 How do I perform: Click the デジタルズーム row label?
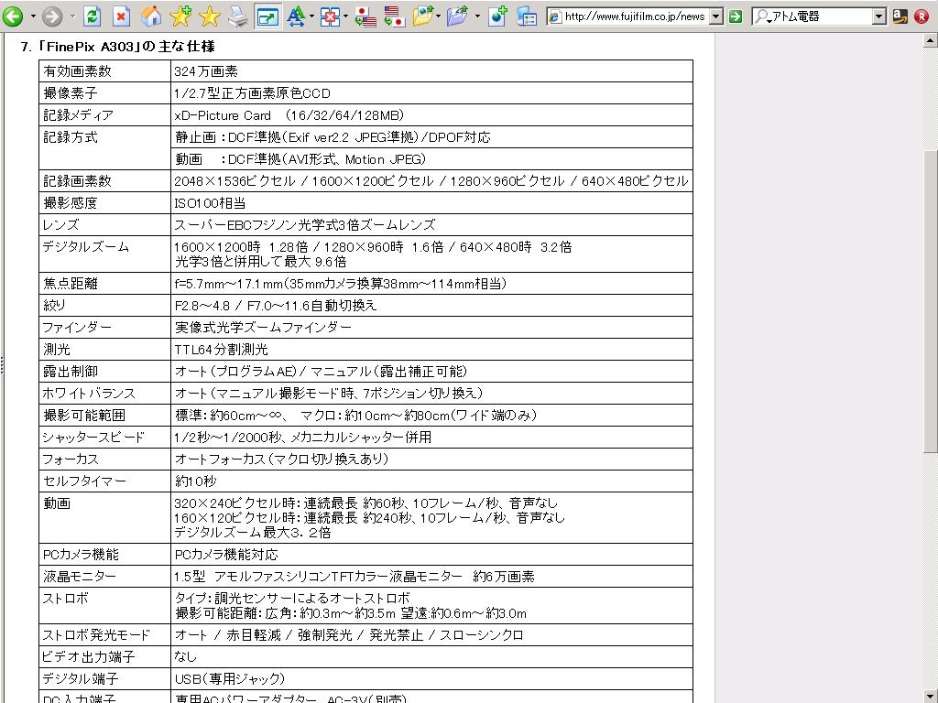[86, 247]
